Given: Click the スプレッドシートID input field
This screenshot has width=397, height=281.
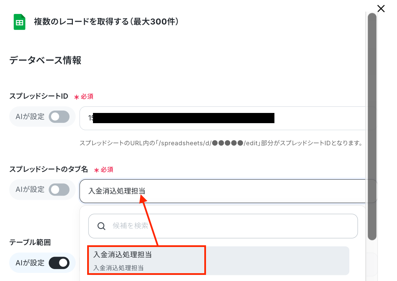Looking at the screenshot, I should point(223,118).
